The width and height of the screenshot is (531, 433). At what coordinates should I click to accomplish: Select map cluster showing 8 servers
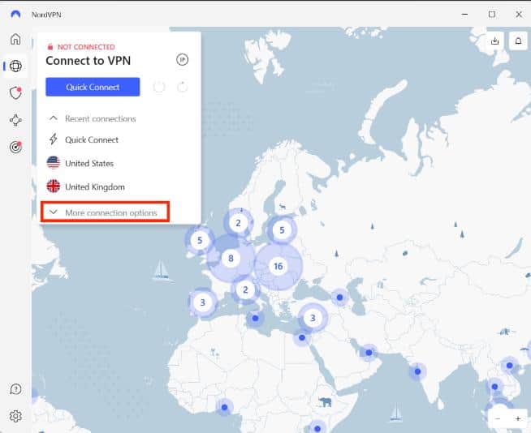coord(231,259)
